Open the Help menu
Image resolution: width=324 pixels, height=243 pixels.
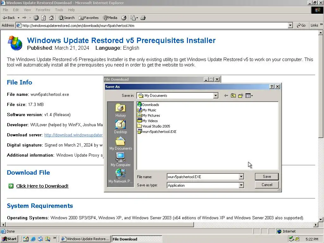71,10
